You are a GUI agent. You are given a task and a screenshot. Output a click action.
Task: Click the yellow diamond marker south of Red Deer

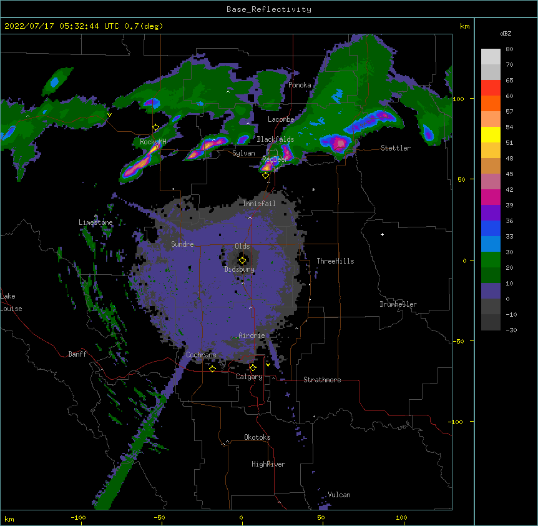tap(265, 176)
